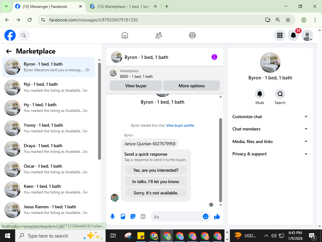The width and height of the screenshot is (322, 242).
Task: Choose a sticker using the sticker icon
Action: (133, 216)
